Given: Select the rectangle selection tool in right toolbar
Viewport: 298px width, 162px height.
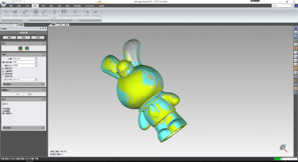Looking at the screenshot, I should [x=296, y=53].
